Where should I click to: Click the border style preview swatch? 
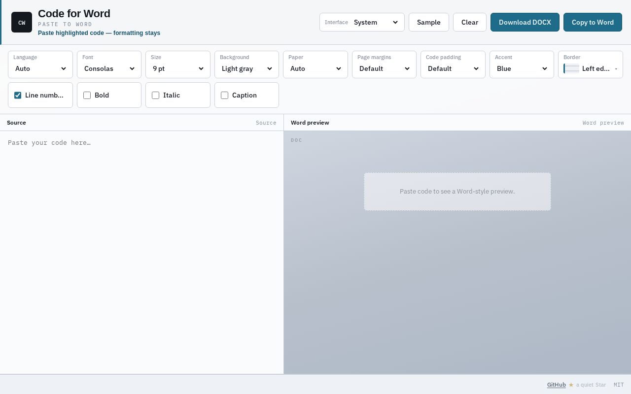coord(572,68)
